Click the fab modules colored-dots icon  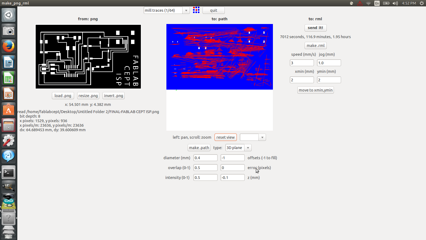[196, 10]
